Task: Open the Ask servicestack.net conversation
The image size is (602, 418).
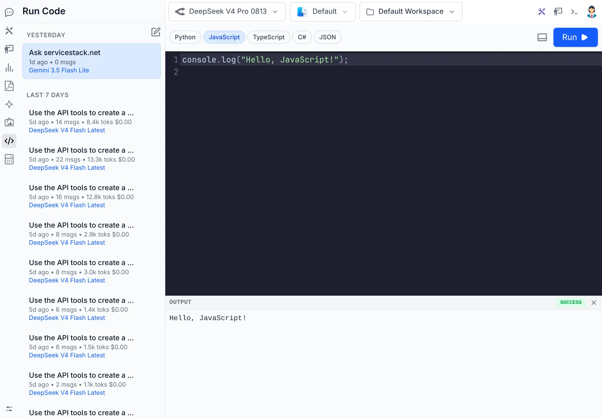Action: tap(92, 61)
